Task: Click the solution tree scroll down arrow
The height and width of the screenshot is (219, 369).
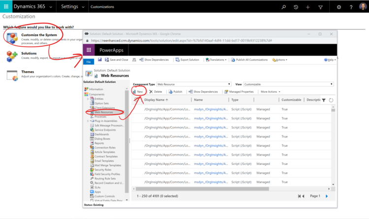Action: [127, 200]
